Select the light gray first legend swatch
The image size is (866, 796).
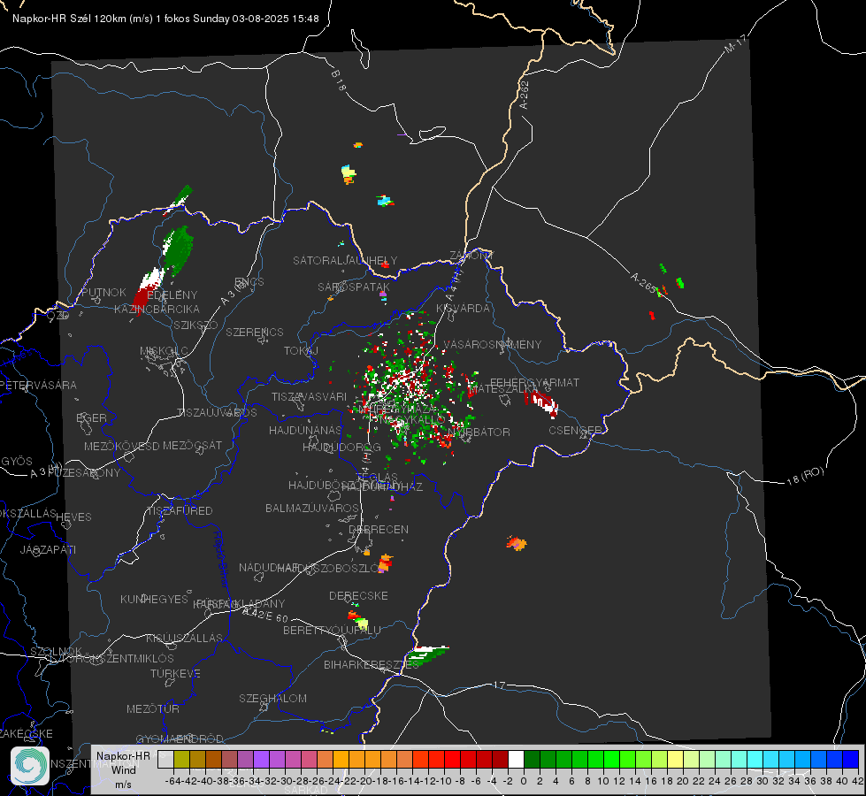(x=165, y=759)
